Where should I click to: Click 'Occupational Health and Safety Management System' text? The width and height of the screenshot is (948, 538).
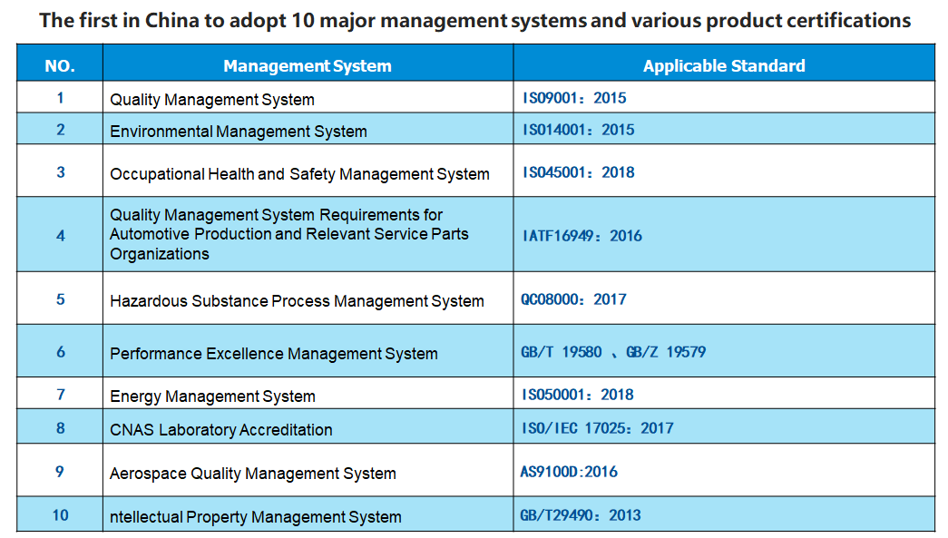[x=299, y=174]
